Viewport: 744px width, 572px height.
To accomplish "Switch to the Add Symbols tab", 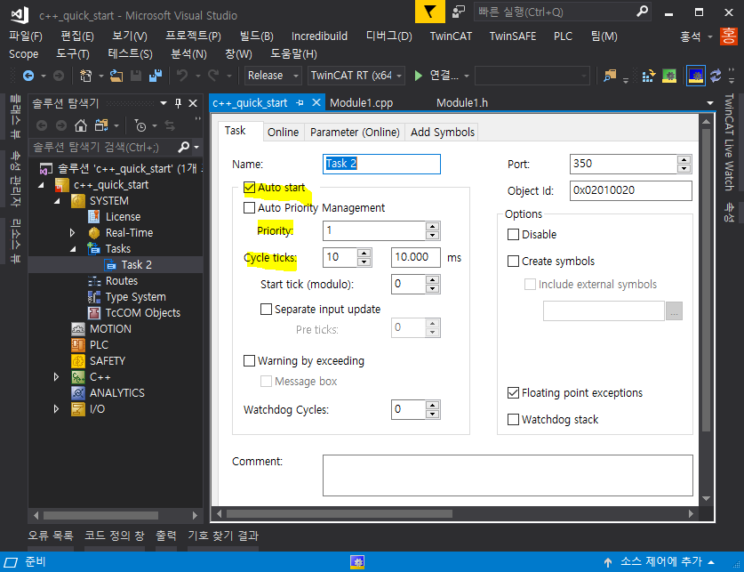I will tap(443, 133).
